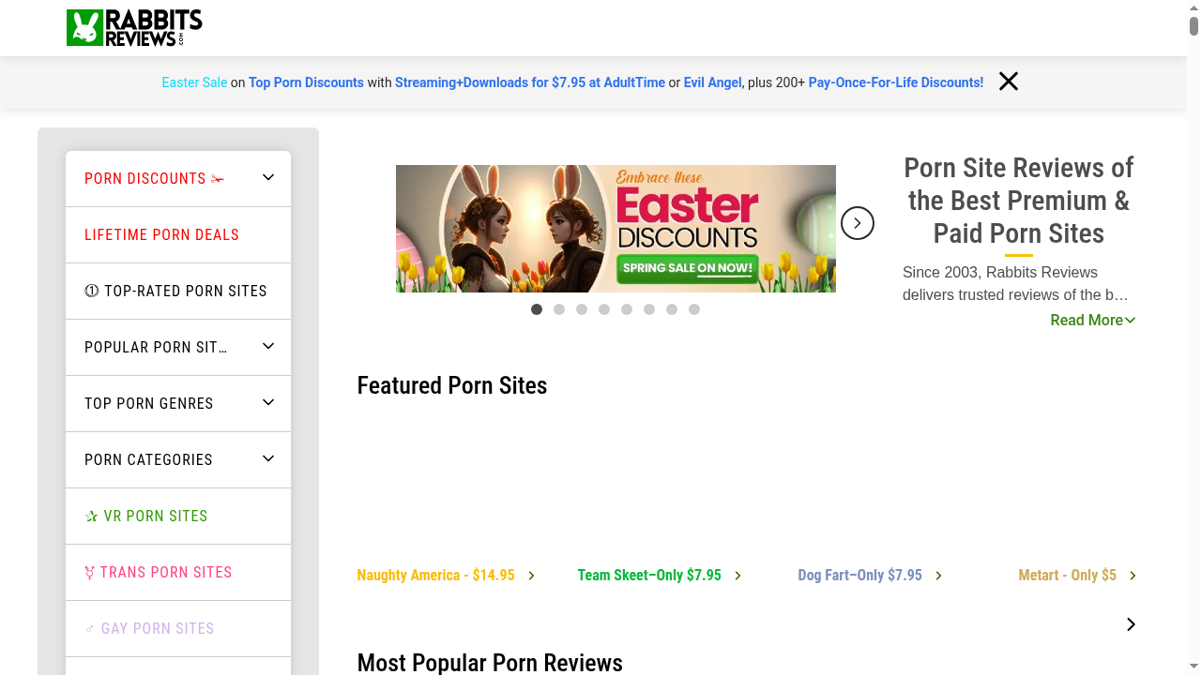The width and height of the screenshot is (1201, 675).
Task: Open the Evil Angel link
Action: click(712, 82)
